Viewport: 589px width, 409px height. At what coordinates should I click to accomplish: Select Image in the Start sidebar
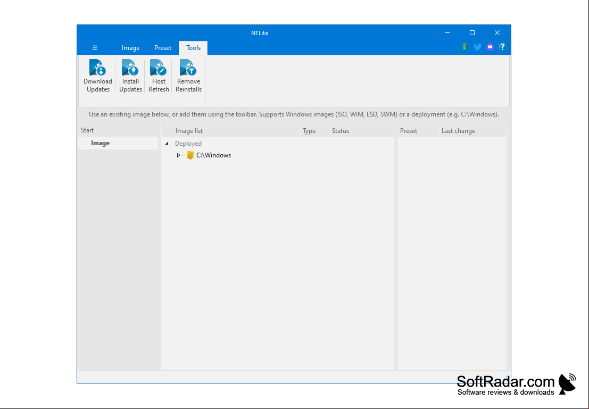(x=118, y=143)
